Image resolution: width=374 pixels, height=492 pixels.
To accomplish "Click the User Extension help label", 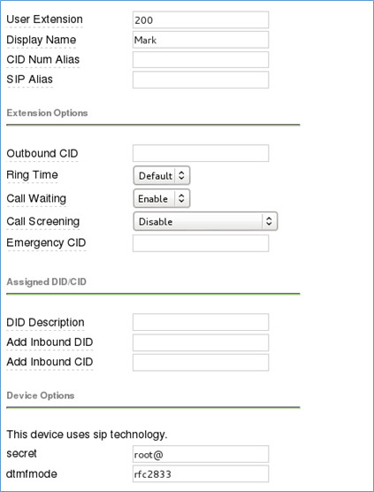I will coord(44,19).
